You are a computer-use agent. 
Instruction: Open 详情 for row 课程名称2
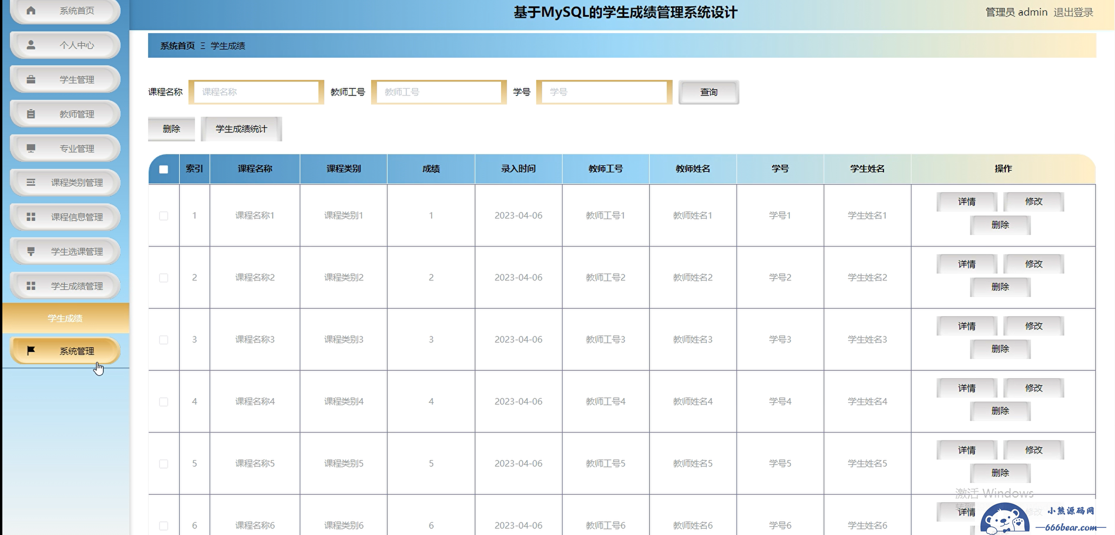click(x=966, y=264)
